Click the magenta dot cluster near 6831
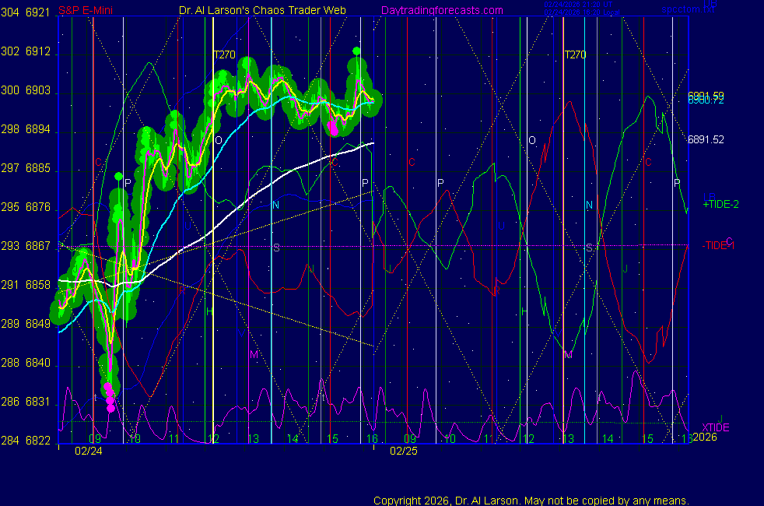This screenshot has height=506, width=764. coord(110,397)
